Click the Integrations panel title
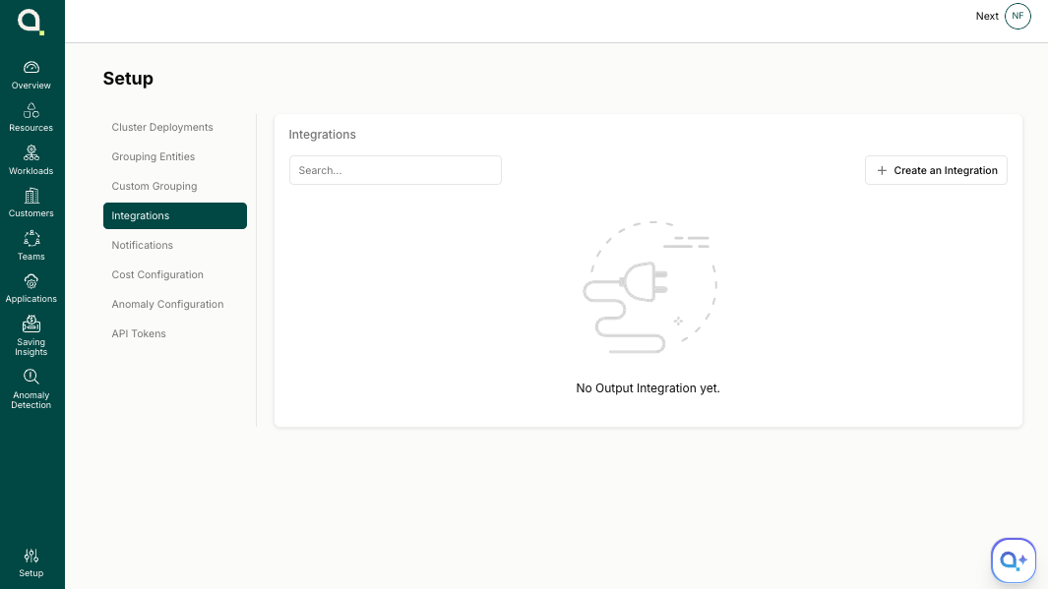 (322, 135)
